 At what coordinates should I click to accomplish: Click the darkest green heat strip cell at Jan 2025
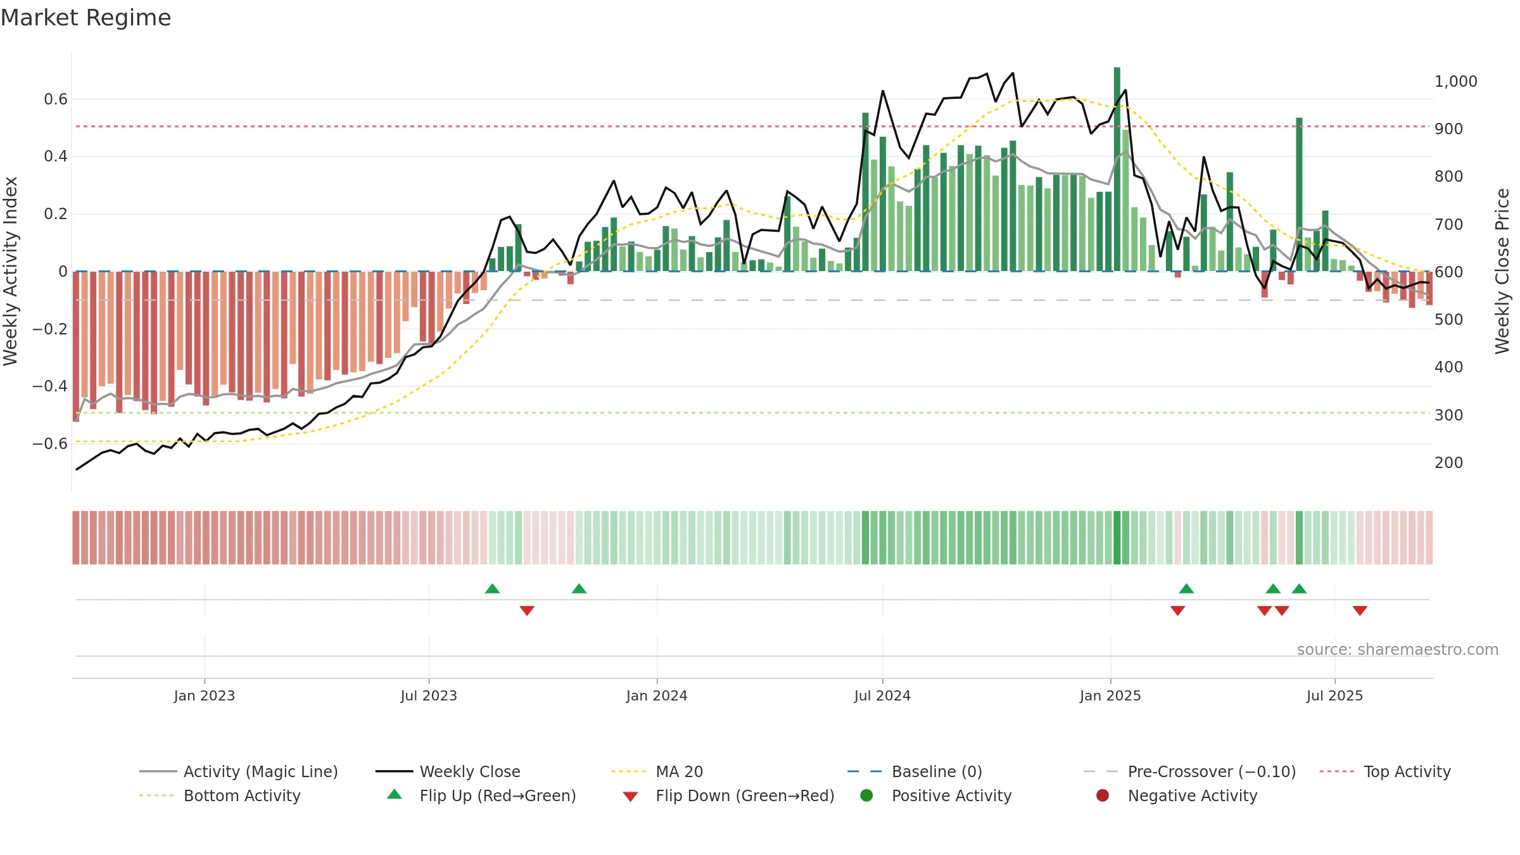[x=1117, y=538]
